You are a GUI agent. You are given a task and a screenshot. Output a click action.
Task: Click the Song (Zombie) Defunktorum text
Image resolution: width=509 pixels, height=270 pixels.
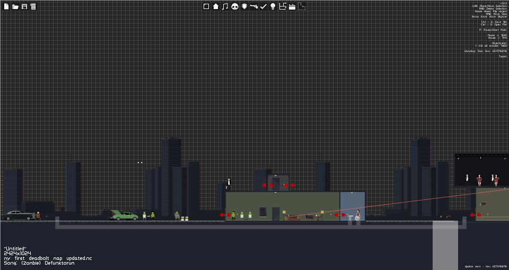(39, 263)
